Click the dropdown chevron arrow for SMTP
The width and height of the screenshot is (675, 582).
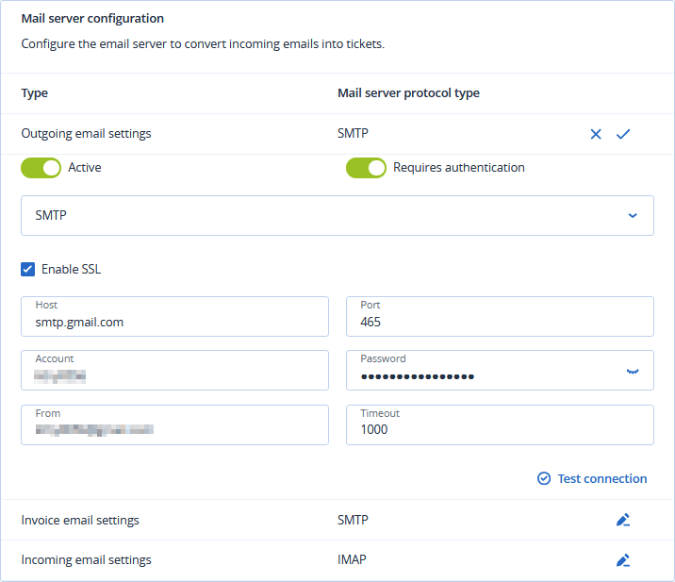[x=633, y=216]
